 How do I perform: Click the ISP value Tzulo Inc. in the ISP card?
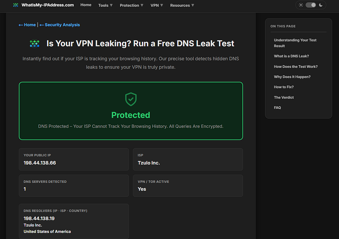point(149,163)
